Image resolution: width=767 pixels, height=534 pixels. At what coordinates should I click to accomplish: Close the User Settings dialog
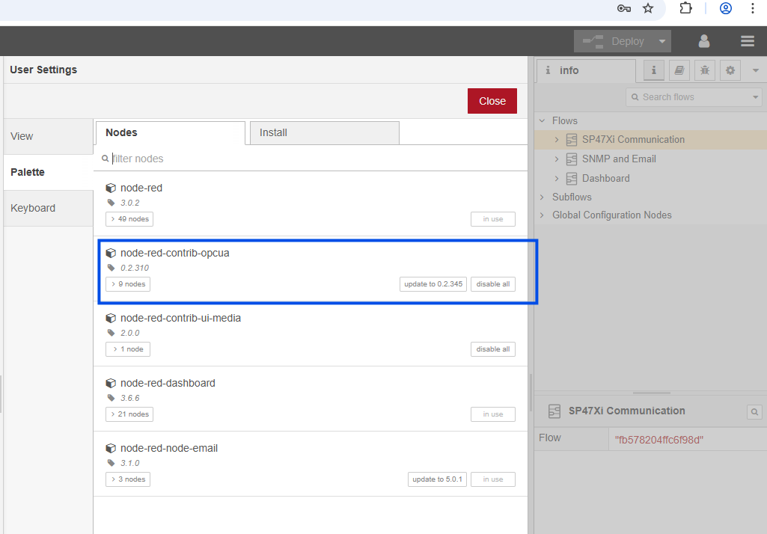[x=492, y=101]
